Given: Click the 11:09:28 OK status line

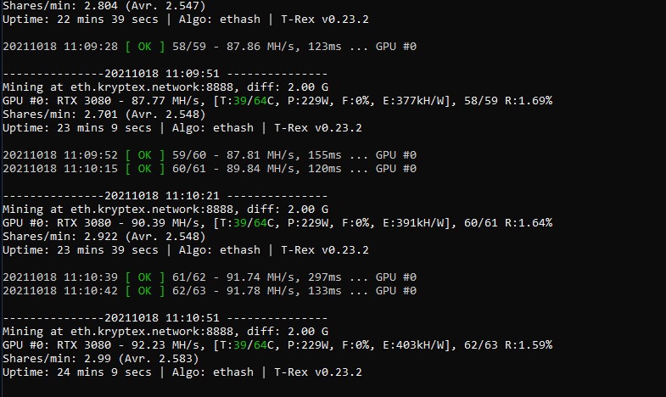Looking at the screenshot, I should 210,47.
